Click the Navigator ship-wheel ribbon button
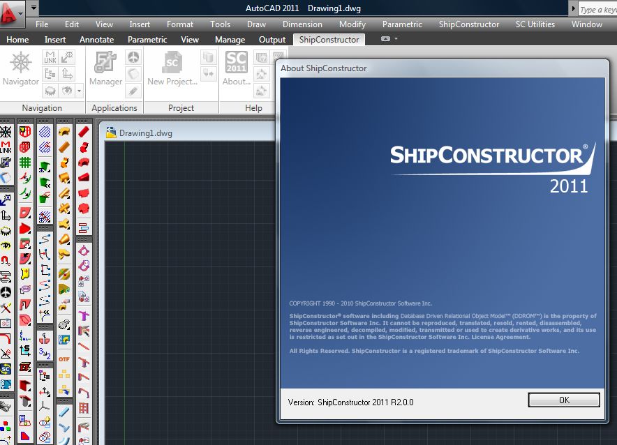This screenshot has width=617, height=445. click(x=20, y=69)
